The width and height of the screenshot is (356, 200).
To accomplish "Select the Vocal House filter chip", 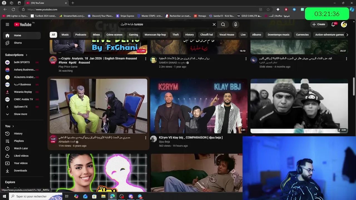I will pos(227,35).
